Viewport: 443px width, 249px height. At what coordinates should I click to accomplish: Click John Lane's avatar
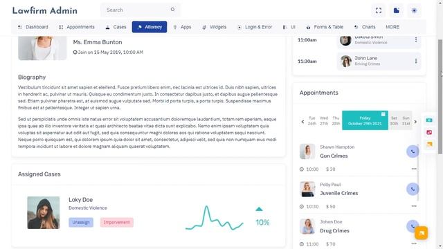point(345,61)
